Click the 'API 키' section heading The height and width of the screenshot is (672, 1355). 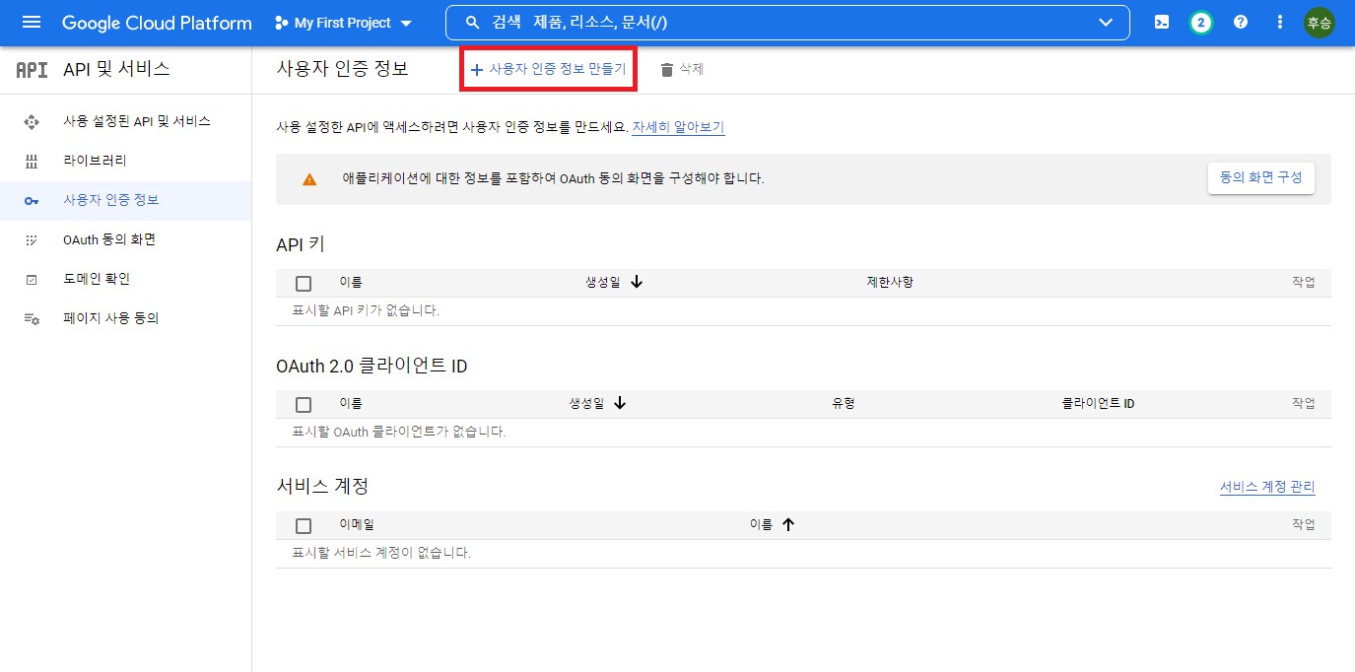(301, 244)
